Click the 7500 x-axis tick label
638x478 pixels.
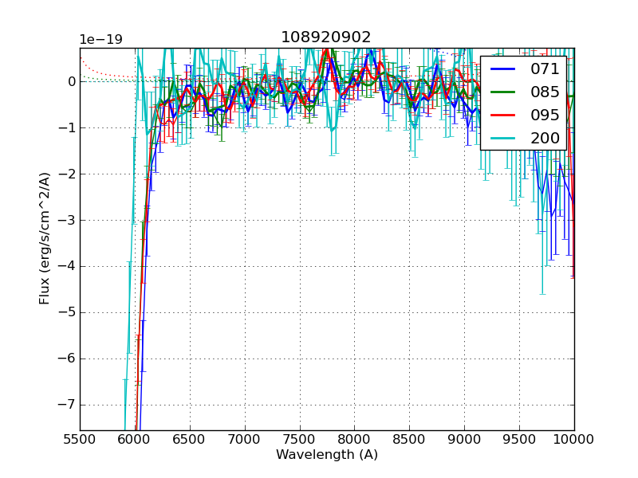(299, 438)
